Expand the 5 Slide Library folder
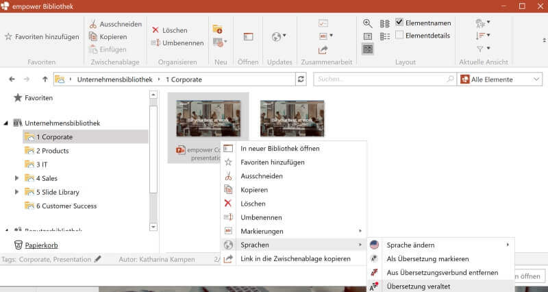This screenshot has width=548, height=292. pos(17,192)
